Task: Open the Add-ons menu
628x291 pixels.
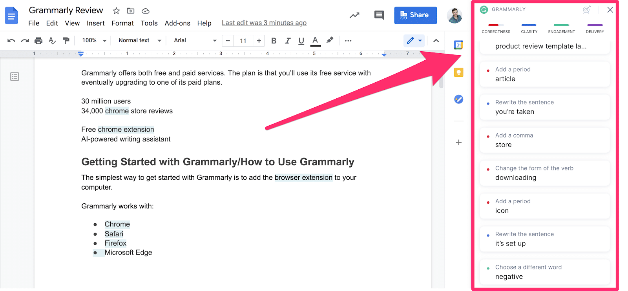Action: pos(177,23)
